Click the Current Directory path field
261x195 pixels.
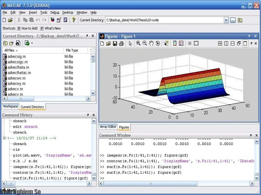coord(165,20)
